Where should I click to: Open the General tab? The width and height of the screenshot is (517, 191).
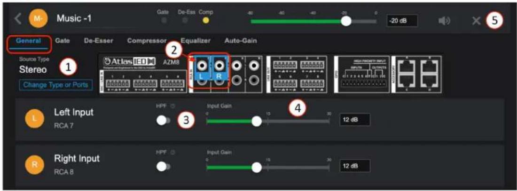coord(28,41)
